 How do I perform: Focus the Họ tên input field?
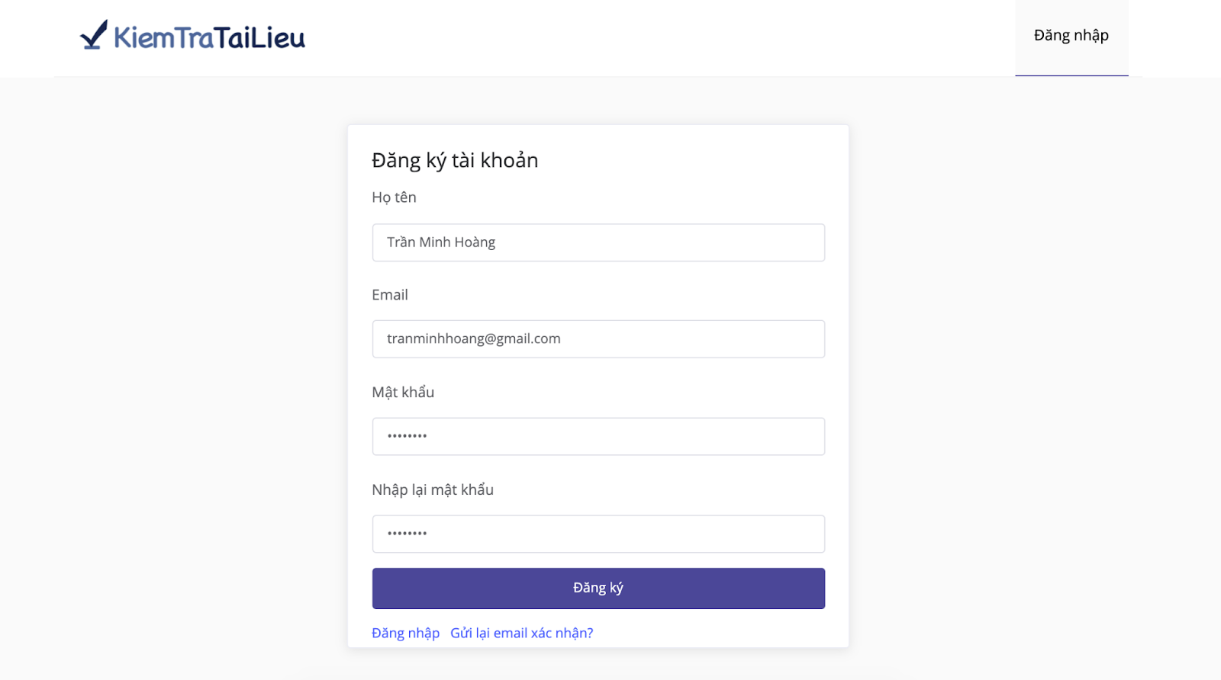[598, 242]
